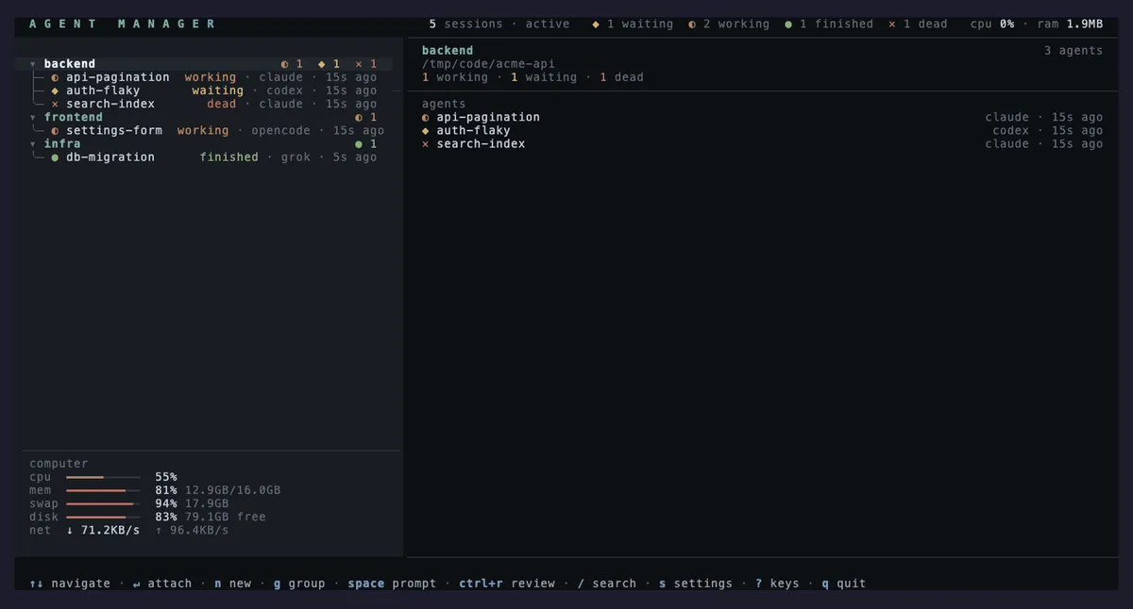Click the mem usage bar
The height and width of the screenshot is (609, 1133).
coord(103,490)
